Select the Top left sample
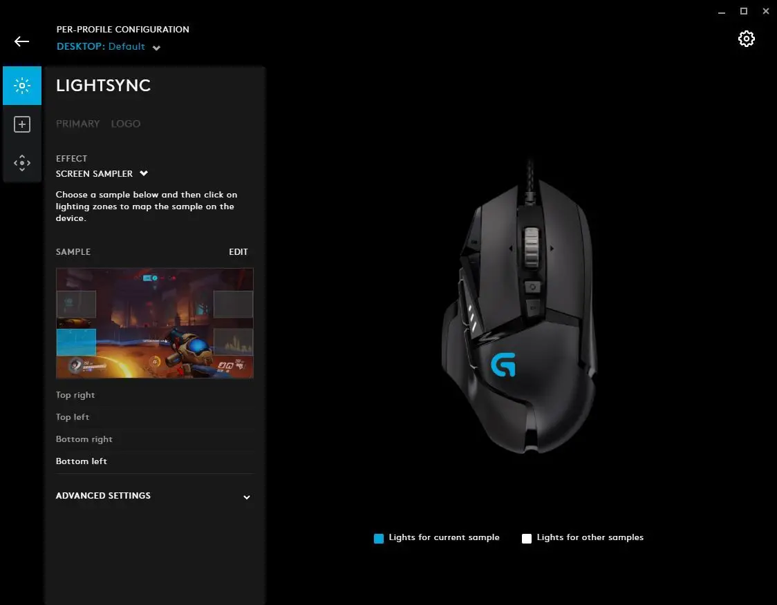 click(x=154, y=417)
